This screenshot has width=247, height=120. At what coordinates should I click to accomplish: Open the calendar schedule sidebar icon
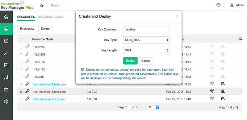[6, 89]
